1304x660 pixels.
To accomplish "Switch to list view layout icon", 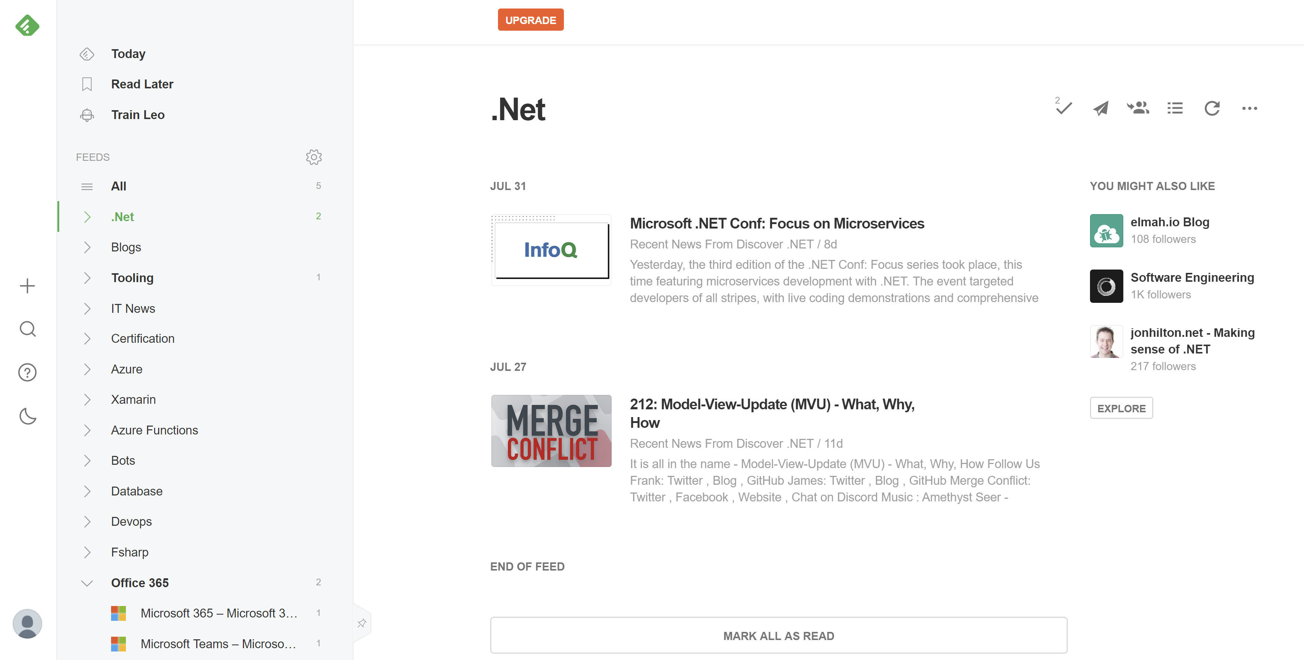I will click(x=1175, y=108).
